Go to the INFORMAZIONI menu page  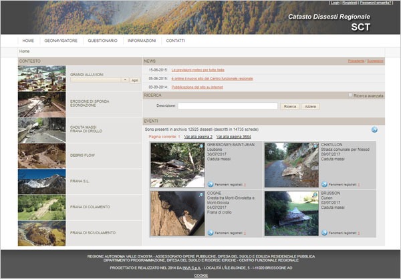(142, 41)
